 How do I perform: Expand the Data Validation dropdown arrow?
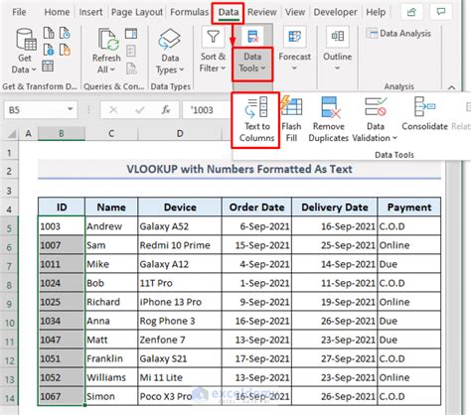coord(394,138)
